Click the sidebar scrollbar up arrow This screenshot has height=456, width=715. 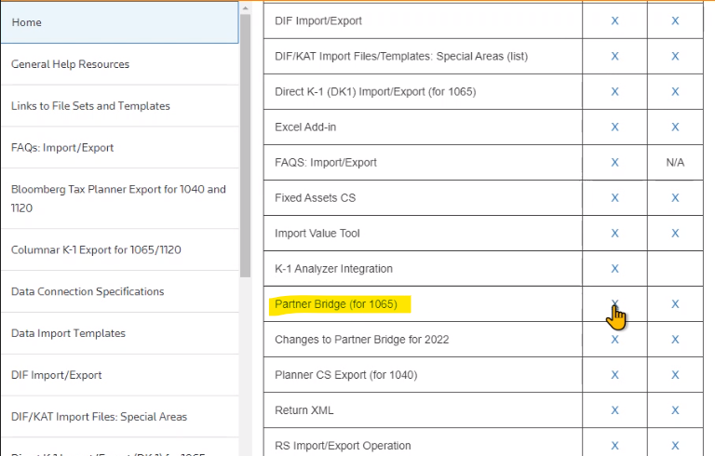point(246,8)
